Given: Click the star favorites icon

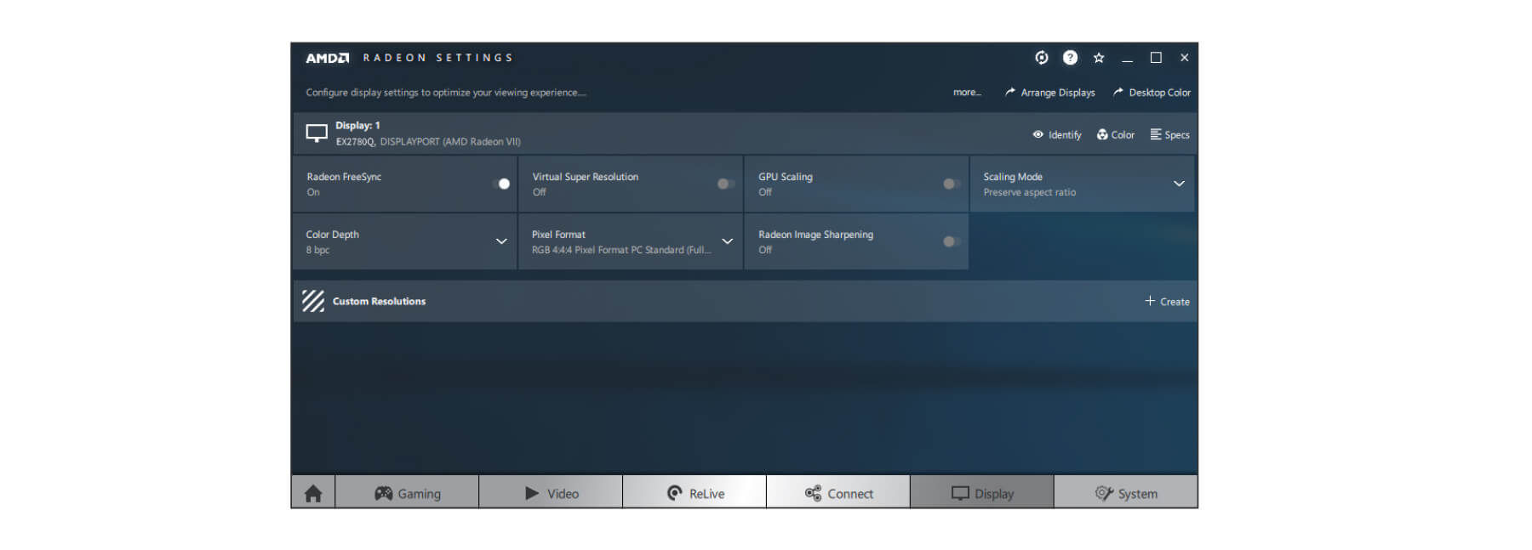Looking at the screenshot, I should click(1099, 58).
